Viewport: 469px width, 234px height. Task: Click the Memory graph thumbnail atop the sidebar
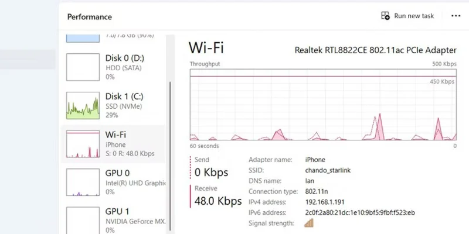point(83,37)
